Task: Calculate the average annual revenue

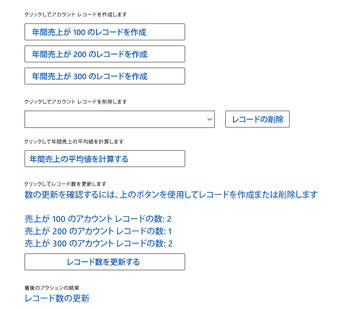Action: (x=104, y=158)
